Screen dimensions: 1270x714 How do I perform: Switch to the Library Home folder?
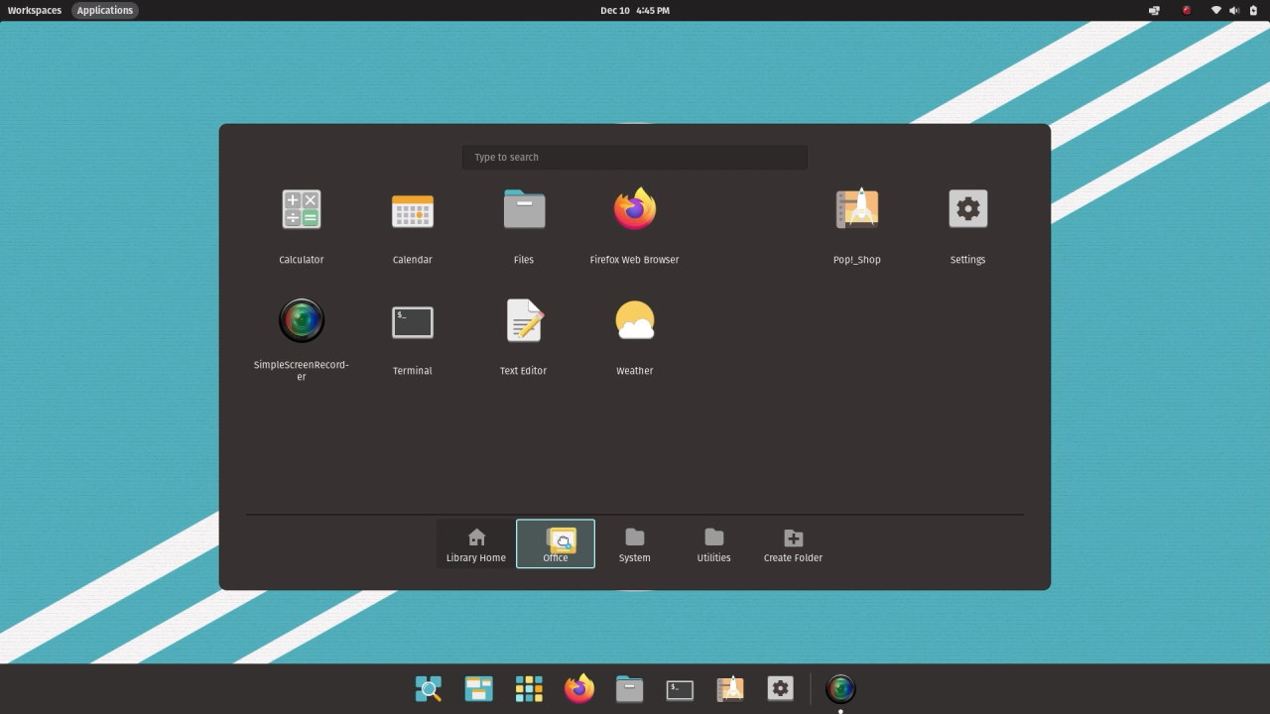pos(476,544)
